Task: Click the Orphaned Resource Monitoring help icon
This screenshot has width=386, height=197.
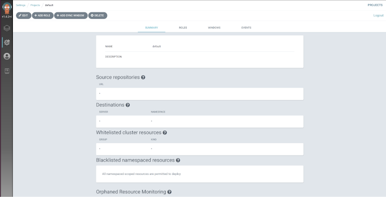Action: coord(169,192)
